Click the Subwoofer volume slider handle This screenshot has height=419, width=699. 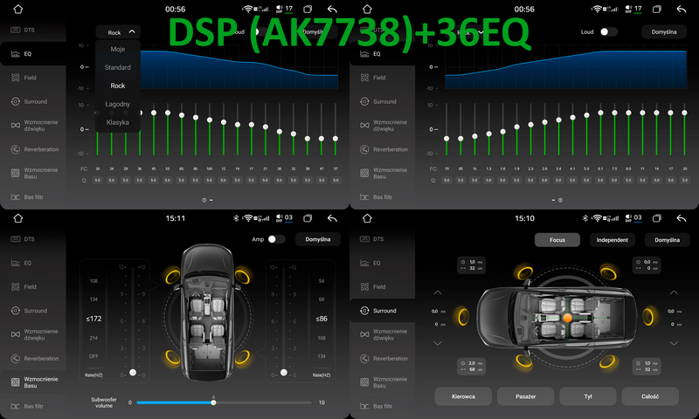point(213,402)
